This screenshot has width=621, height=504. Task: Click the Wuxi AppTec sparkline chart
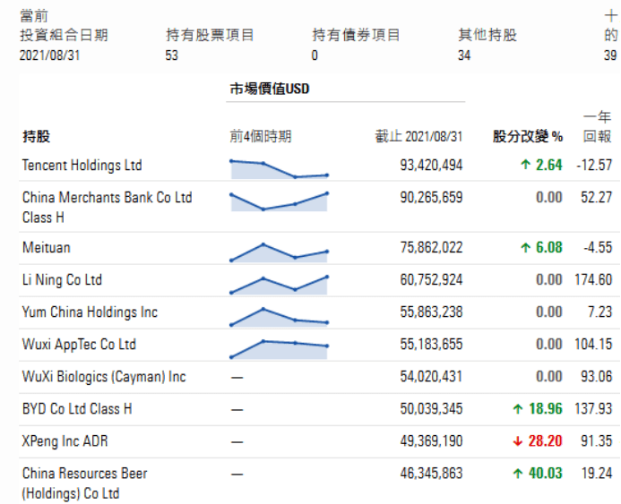point(280,349)
